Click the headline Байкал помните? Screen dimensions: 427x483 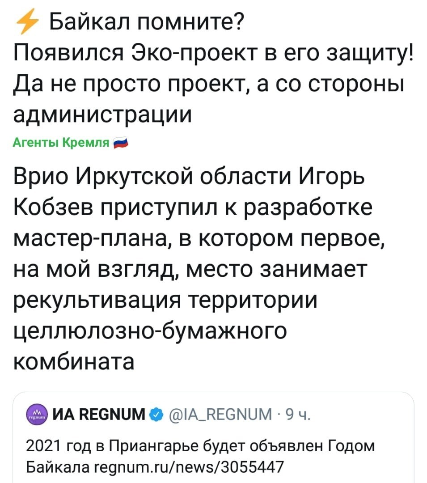[147, 22]
